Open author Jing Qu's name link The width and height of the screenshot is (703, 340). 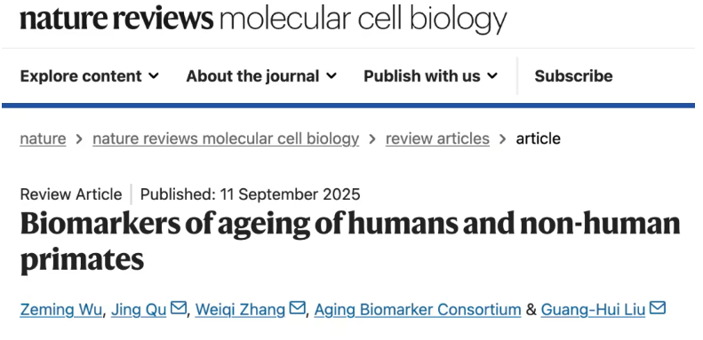(139, 310)
